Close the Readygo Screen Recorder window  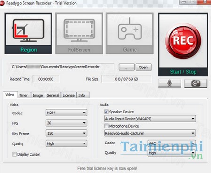tap(205, 2)
